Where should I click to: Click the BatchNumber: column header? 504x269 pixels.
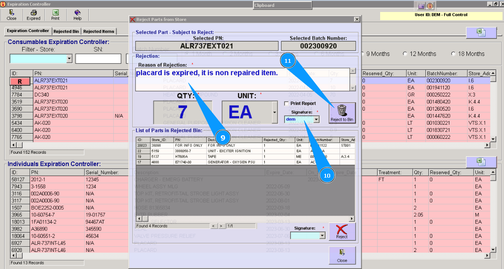[446, 73]
